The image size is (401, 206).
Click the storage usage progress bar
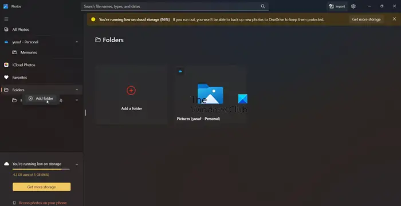(x=41, y=169)
